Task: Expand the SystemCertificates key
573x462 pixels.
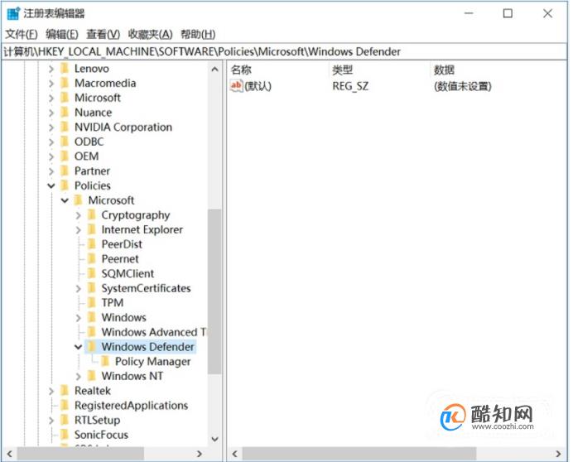Action: (78, 288)
